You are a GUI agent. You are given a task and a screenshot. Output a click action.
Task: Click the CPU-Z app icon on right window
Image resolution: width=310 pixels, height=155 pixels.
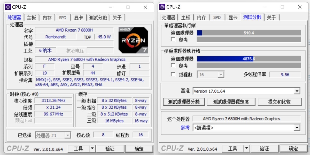162,7
